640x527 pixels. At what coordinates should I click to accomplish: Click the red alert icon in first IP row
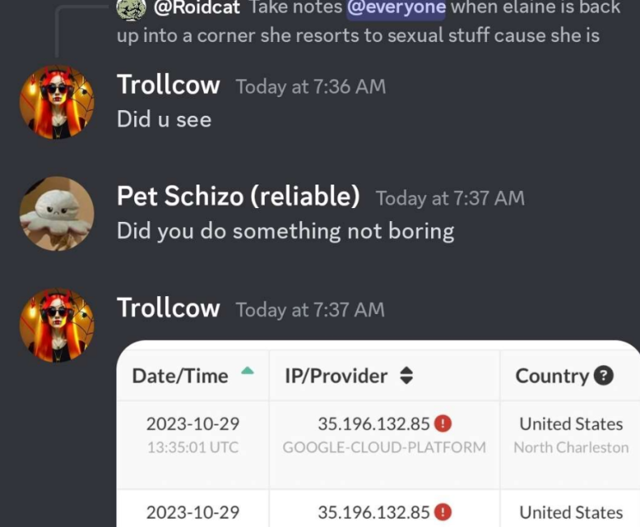(x=443, y=423)
